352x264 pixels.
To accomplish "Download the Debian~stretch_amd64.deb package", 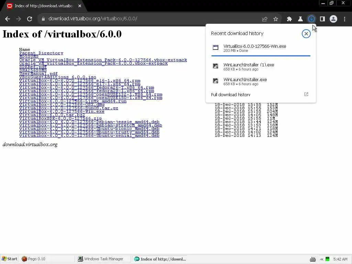I will click(91, 125).
